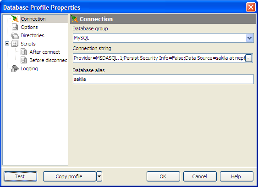This screenshot has height=187, width=258.
Task: Open the Database group dropdown arrow
Action: [249, 38]
